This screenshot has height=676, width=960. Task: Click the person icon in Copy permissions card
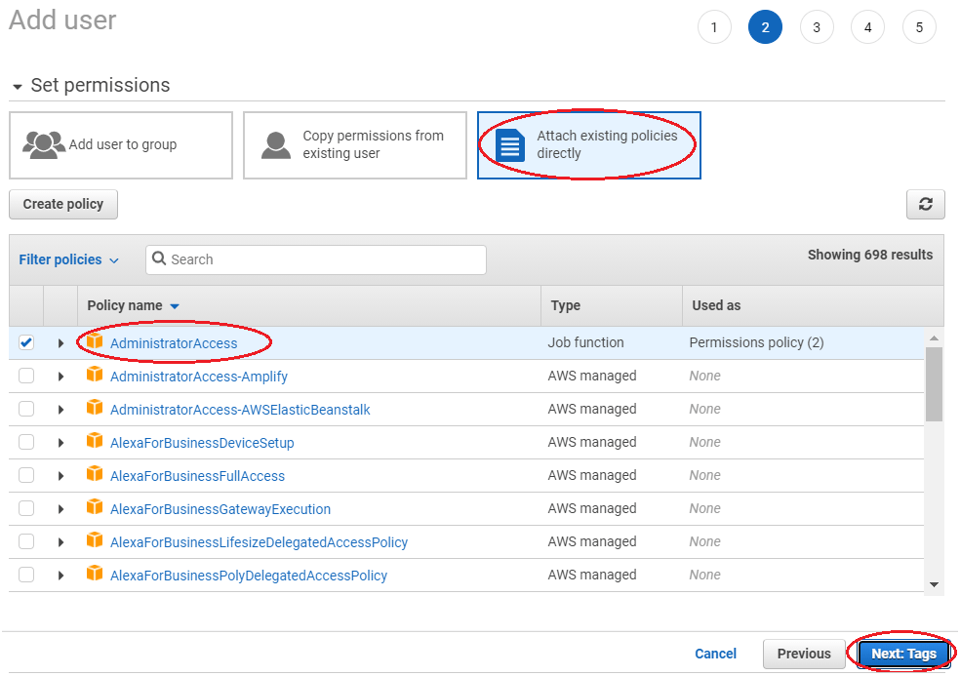(276, 145)
